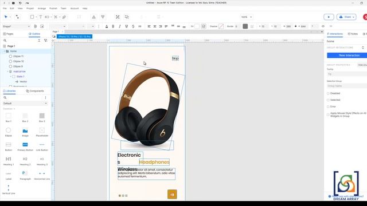Open the Default library dropdown
The width and height of the screenshot is (367, 206).
(x=25, y=103)
